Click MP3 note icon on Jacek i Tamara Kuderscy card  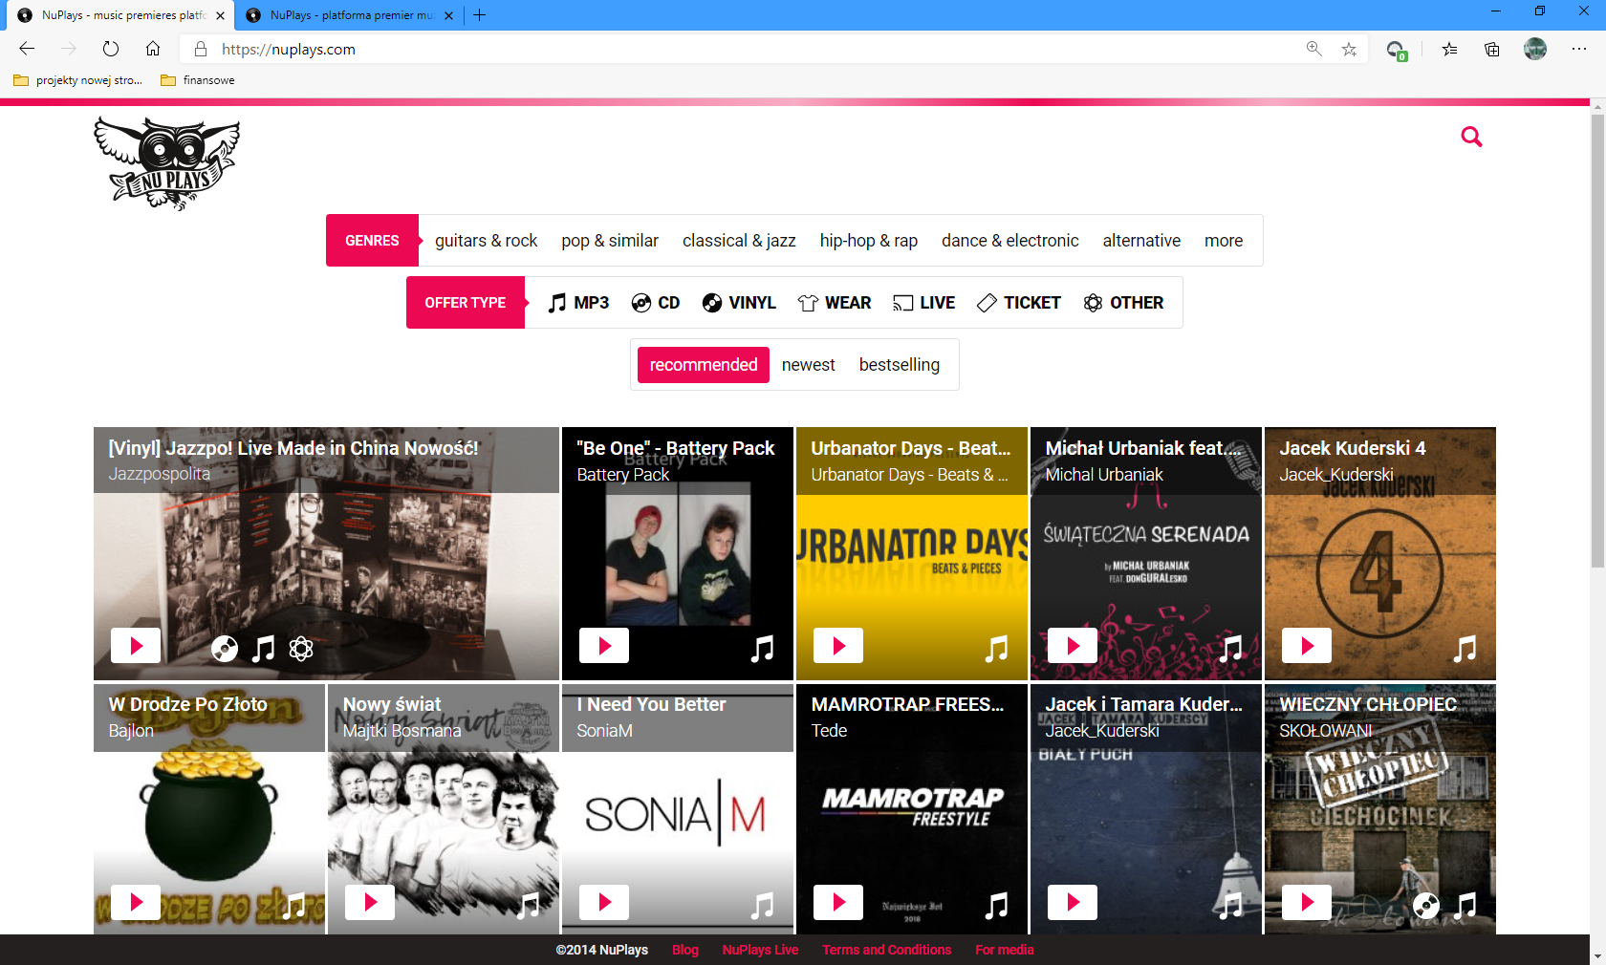click(1231, 906)
